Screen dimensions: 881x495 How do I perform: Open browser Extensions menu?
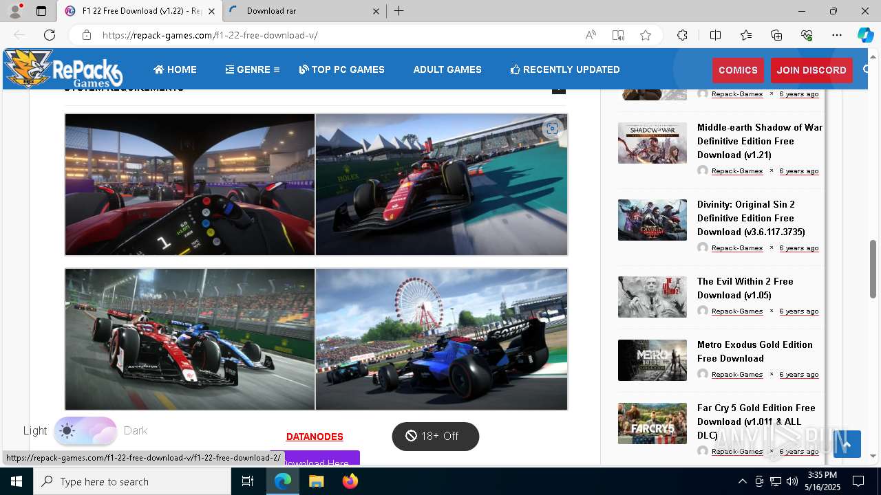[682, 35]
